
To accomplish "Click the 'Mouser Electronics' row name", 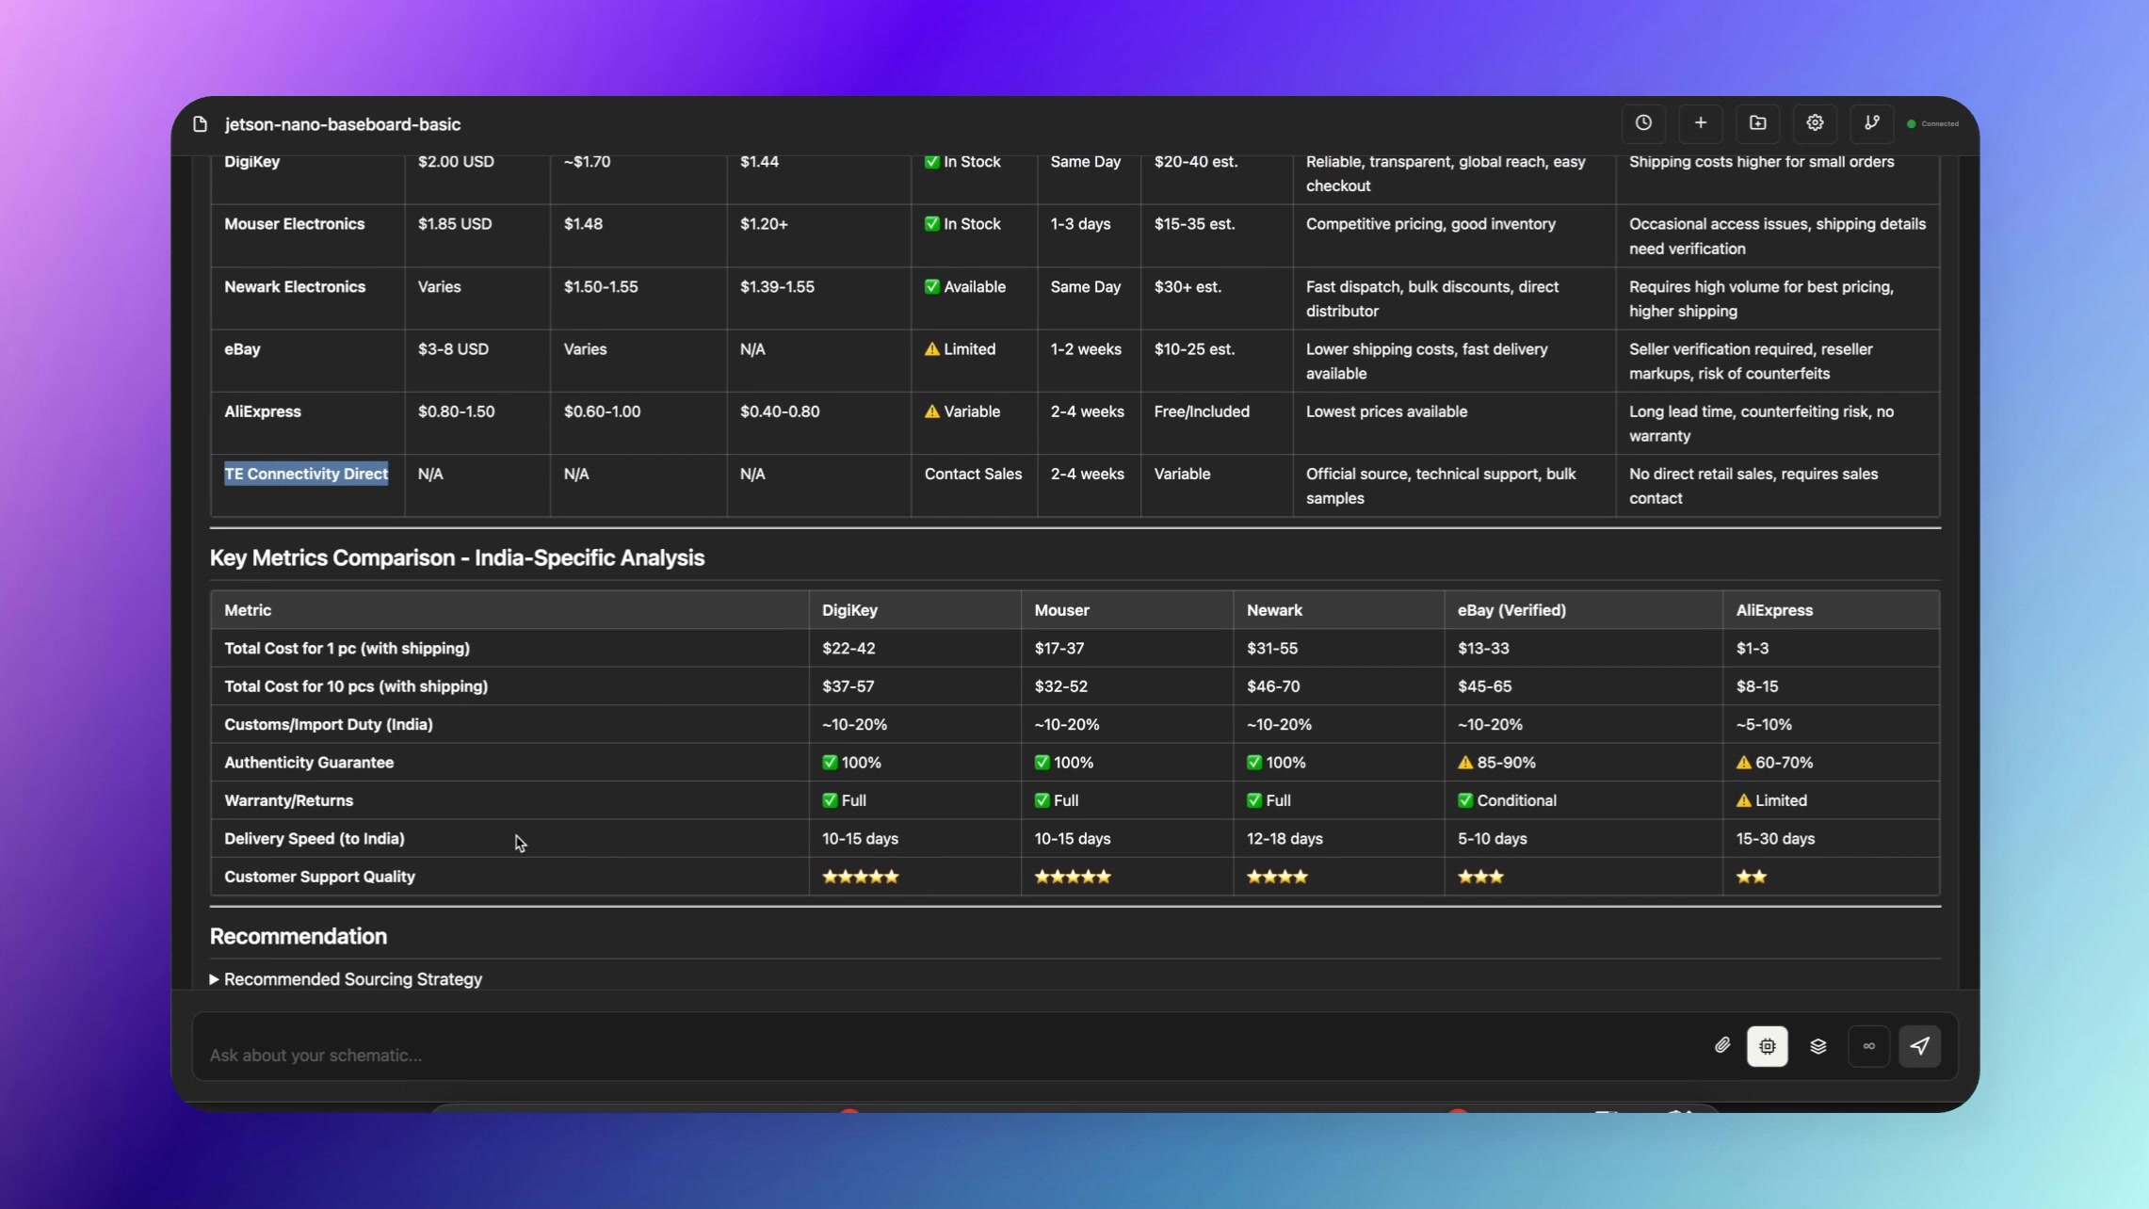I will [294, 224].
